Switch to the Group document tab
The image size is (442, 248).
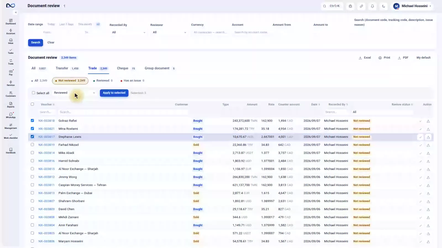[160, 68]
